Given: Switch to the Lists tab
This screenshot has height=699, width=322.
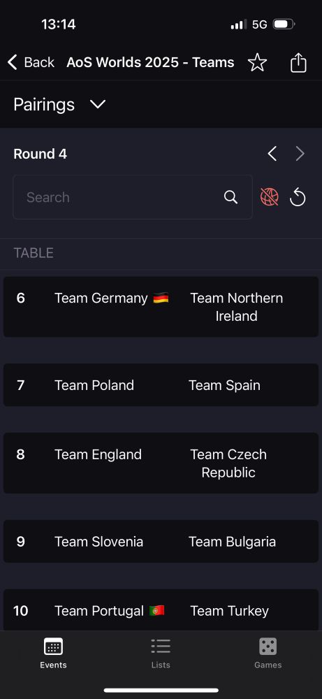Looking at the screenshot, I should 161,653.
